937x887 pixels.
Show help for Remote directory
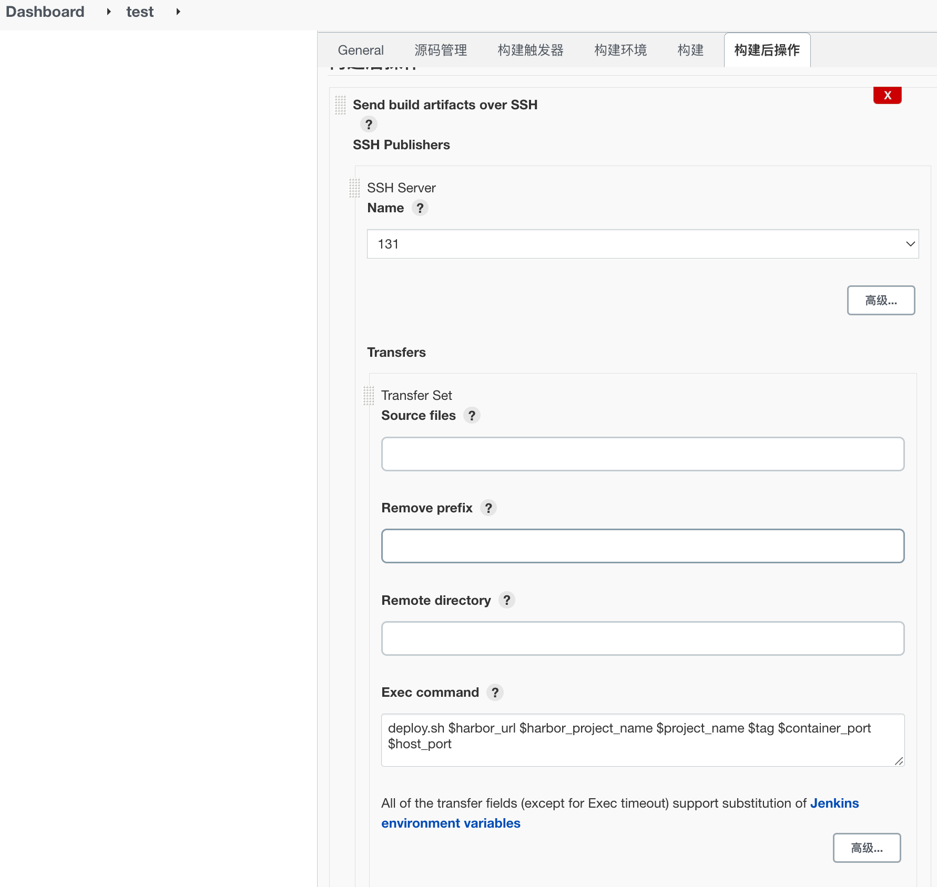(x=506, y=600)
